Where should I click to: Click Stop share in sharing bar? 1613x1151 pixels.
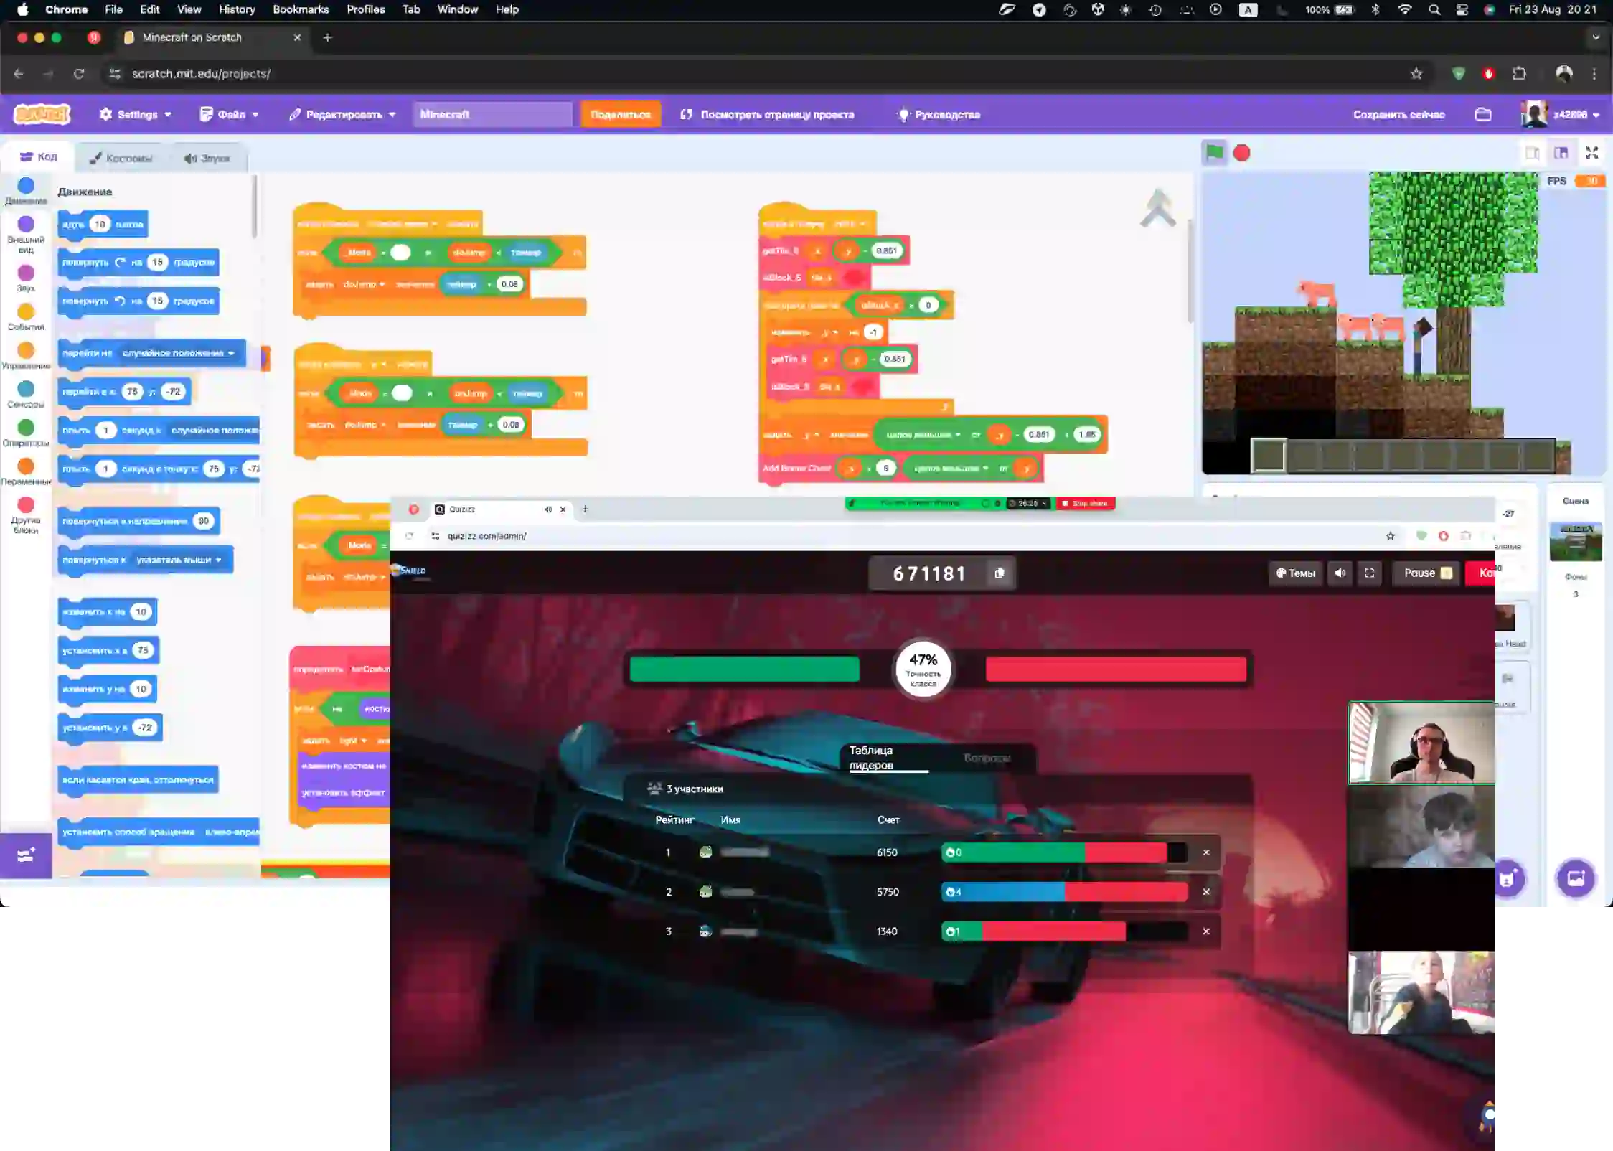pos(1085,503)
